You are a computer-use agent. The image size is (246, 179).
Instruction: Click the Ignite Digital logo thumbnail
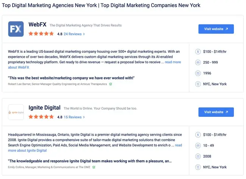coord(16,112)
